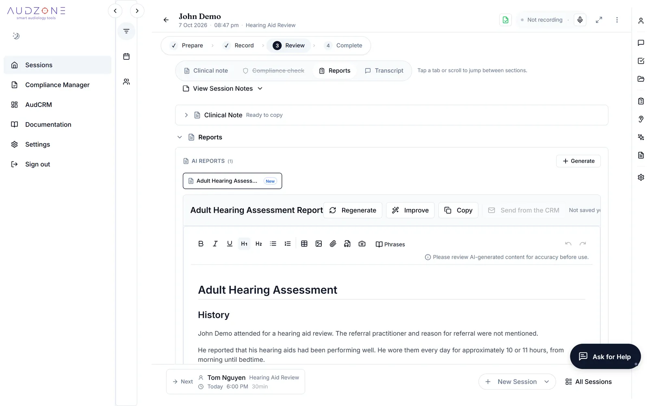Switch to the Transcript tab

tap(384, 71)
